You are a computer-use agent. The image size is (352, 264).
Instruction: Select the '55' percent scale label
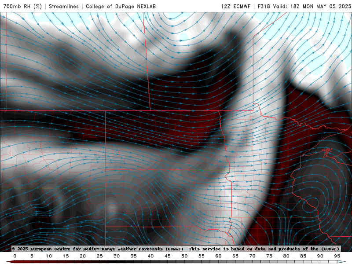(202, 256)
